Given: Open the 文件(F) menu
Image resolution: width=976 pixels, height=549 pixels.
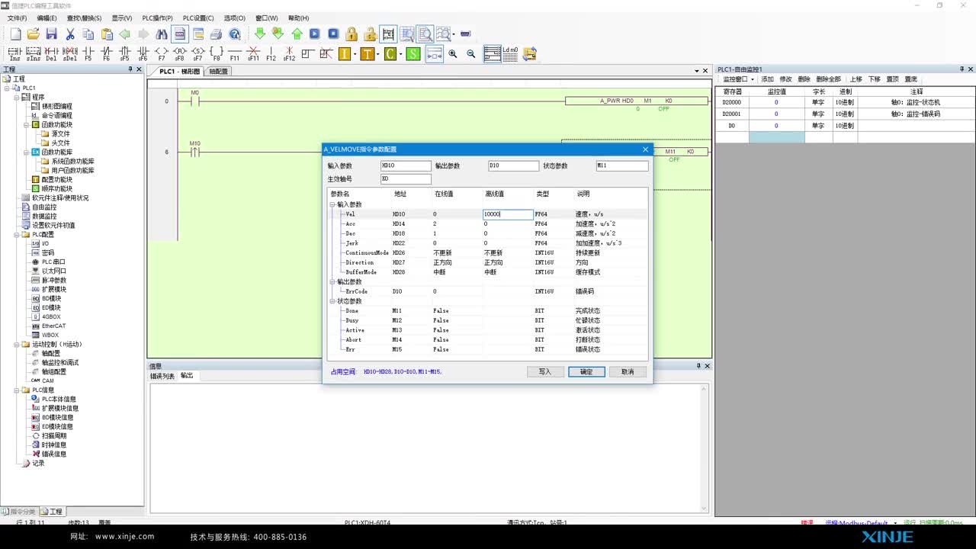Looking at the screenshot, I should pyautogui.click(x=16, y=18).
